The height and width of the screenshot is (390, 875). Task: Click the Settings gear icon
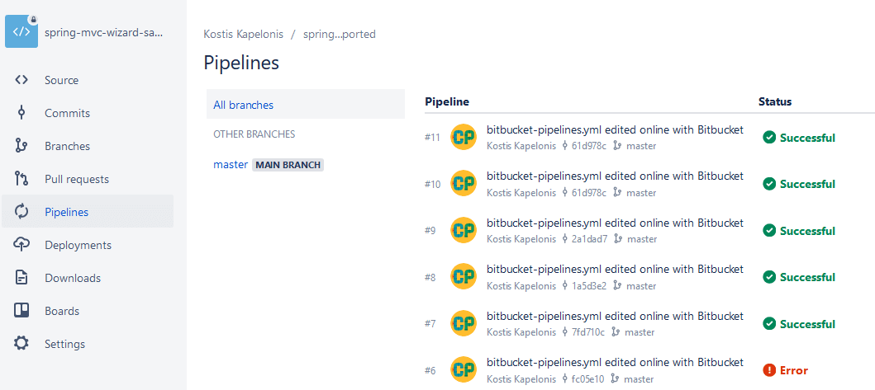tap(21, 344)
